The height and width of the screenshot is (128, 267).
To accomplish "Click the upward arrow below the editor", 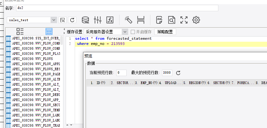I will (67, 125).
